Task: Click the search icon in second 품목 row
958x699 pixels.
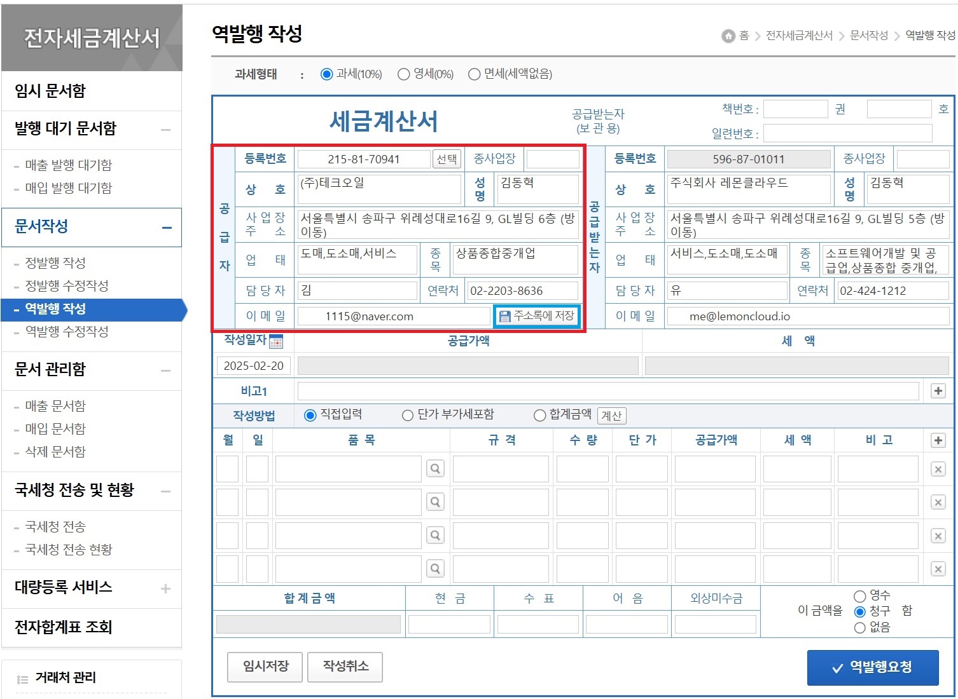Action: point(435,502)
